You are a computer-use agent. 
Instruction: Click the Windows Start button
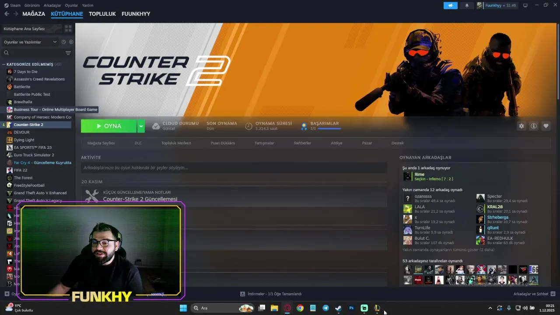click(x=183, y=308)
